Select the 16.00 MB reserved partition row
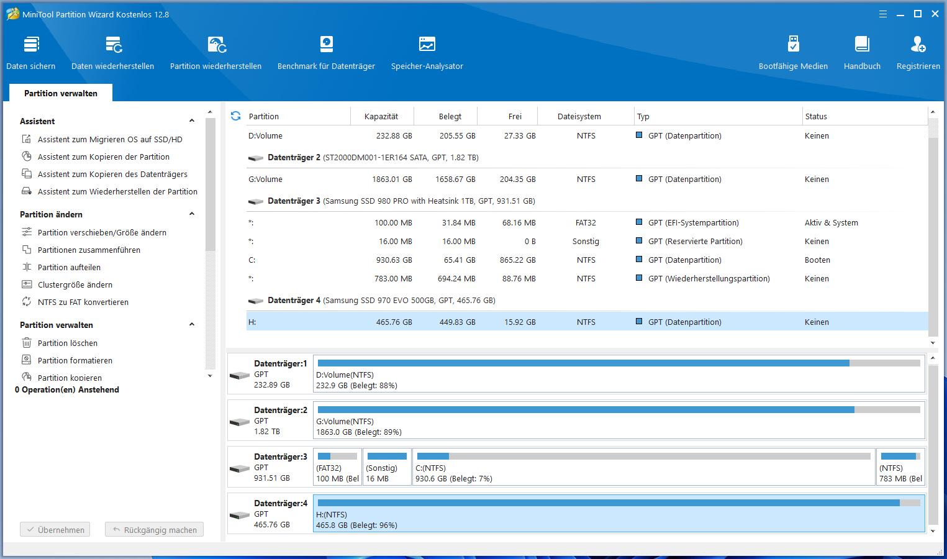Screen dimensions: 947x559 [587, 242]
